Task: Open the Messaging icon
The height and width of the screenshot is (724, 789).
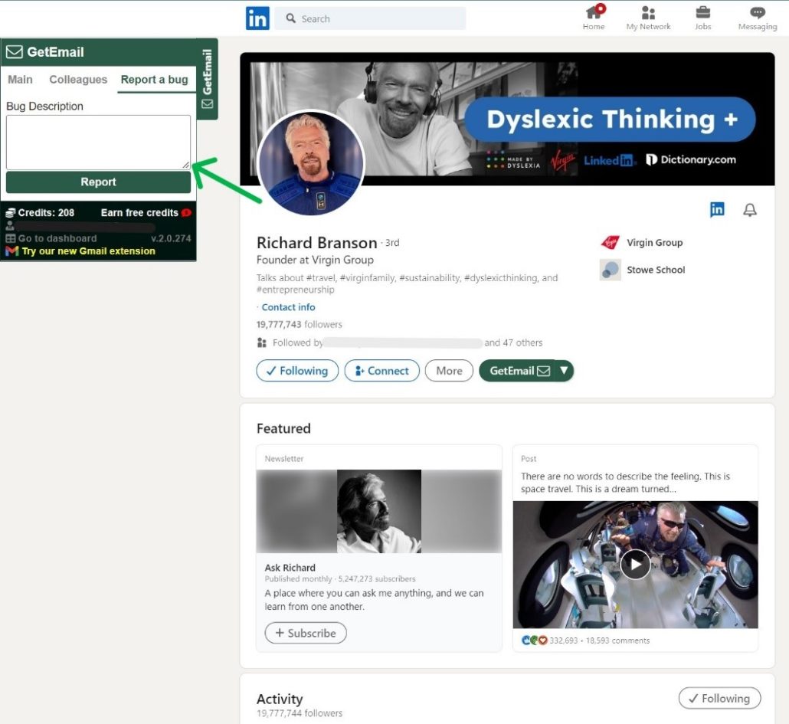Action: [x=757, y=14]
